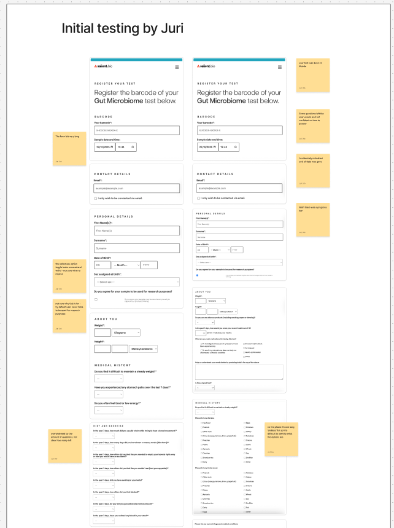Viewport: 394px width, 528px height.
Task: Open the steady weight dropdown in the left mockup
Action: pos(109,379)
